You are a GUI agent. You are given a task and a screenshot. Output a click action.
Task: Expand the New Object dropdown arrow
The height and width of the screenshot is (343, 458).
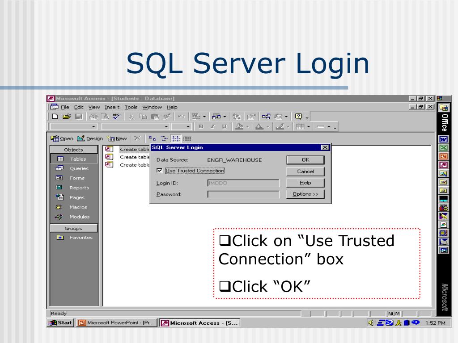(286, 117)
